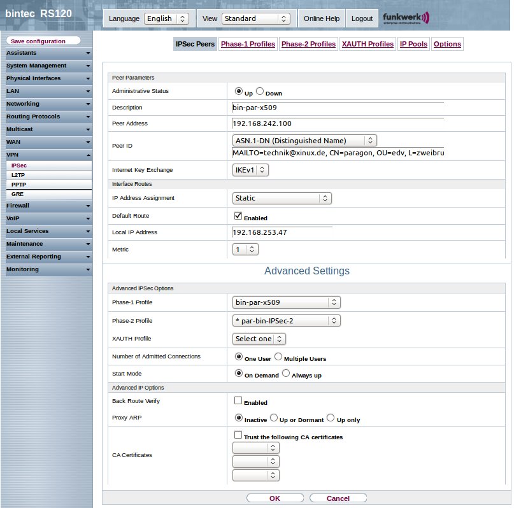Click the Peer Address input field

coord(338,123)
